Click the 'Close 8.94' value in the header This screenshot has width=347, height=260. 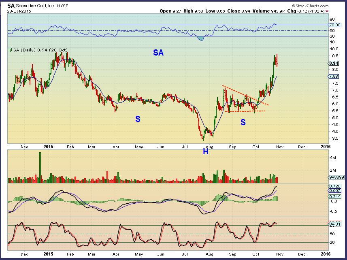coord(239,11)
